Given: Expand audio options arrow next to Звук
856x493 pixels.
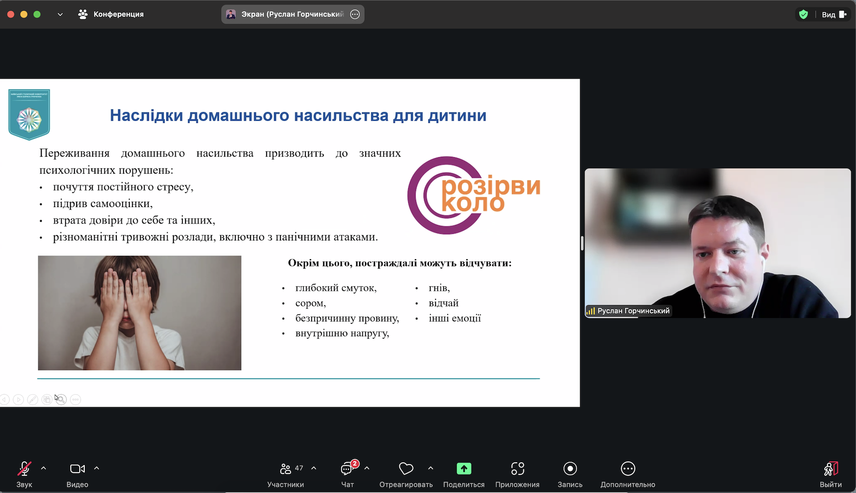Looking at the screenshot, I should (44, 468).
